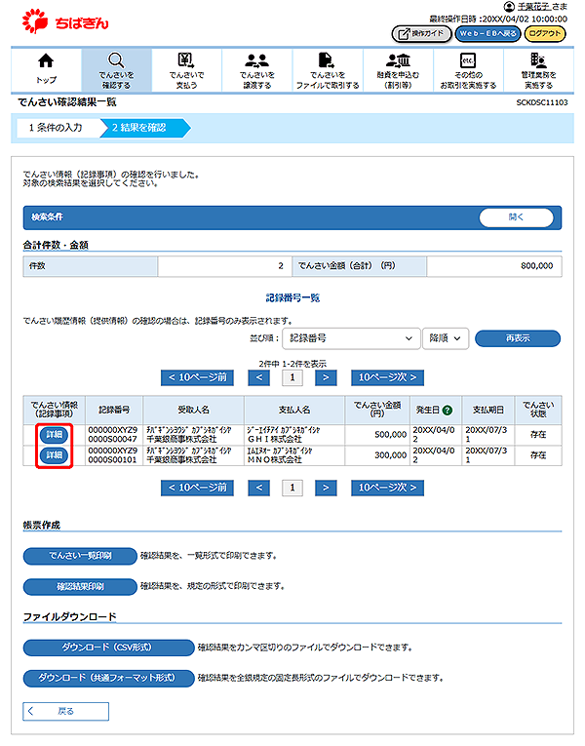Click 操作ガイド button

[x=421, y=34]
